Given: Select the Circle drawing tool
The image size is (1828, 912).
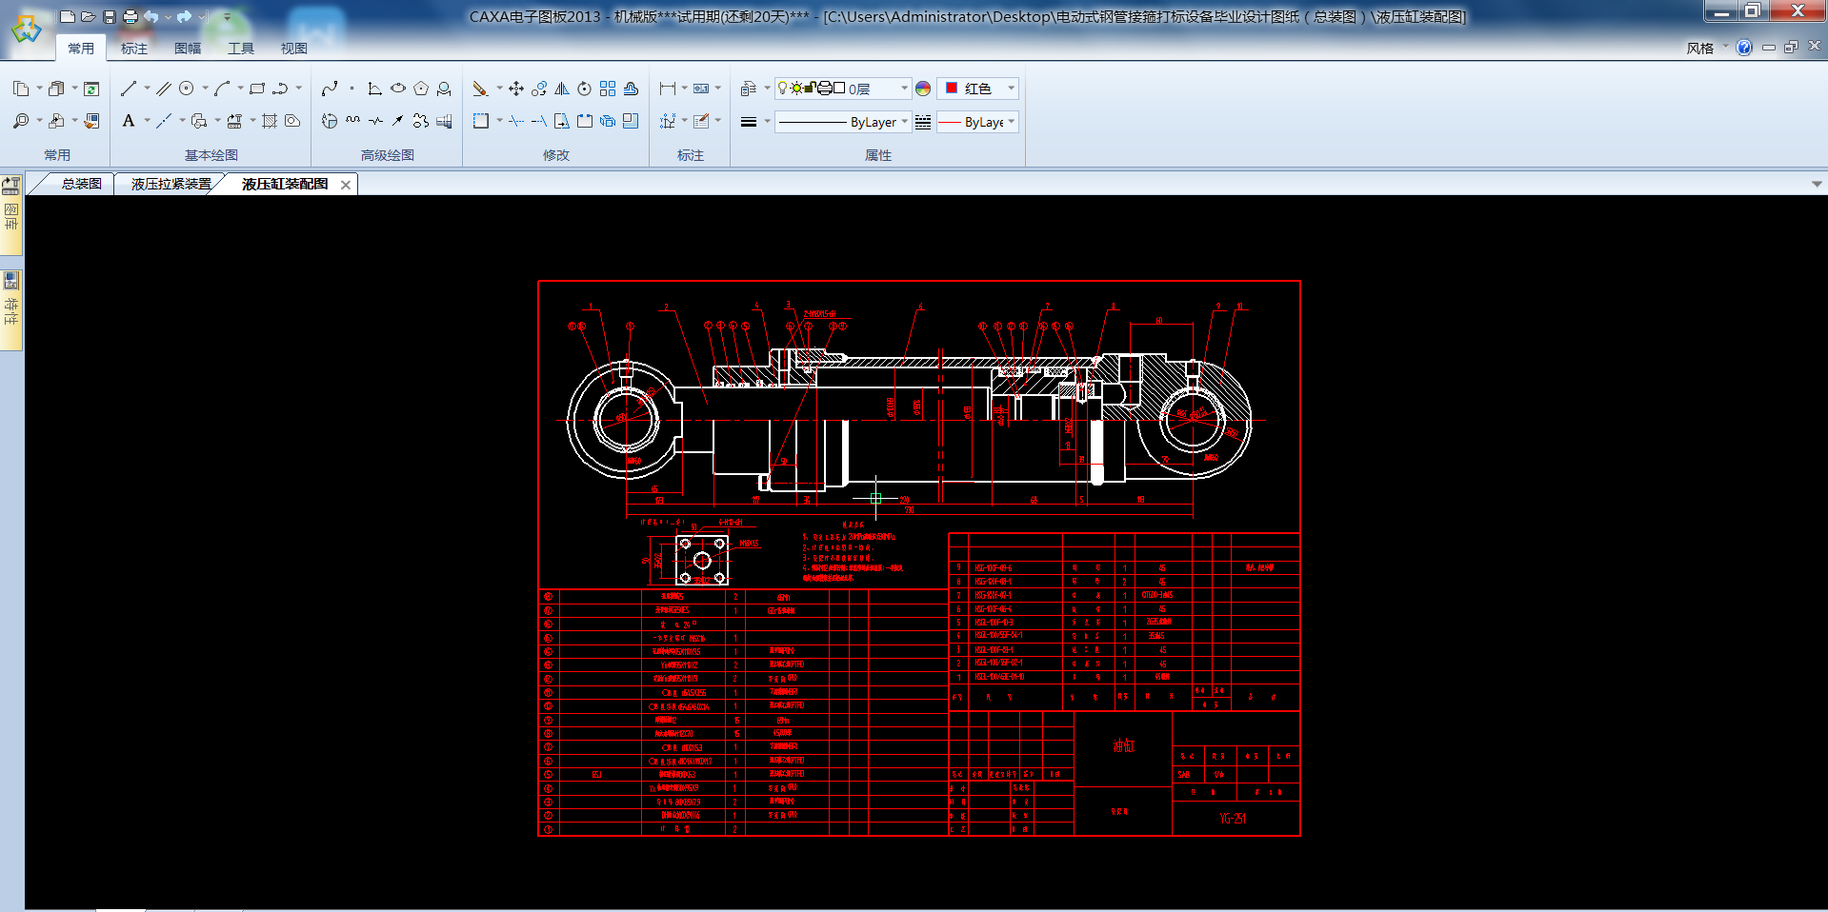Looking at the screenshot, I should point(187,89).
